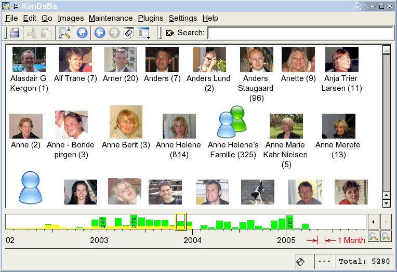This screenshot has width=397, height=272.
Task: Open Amer (20) category photo
Action: (120, 60)
